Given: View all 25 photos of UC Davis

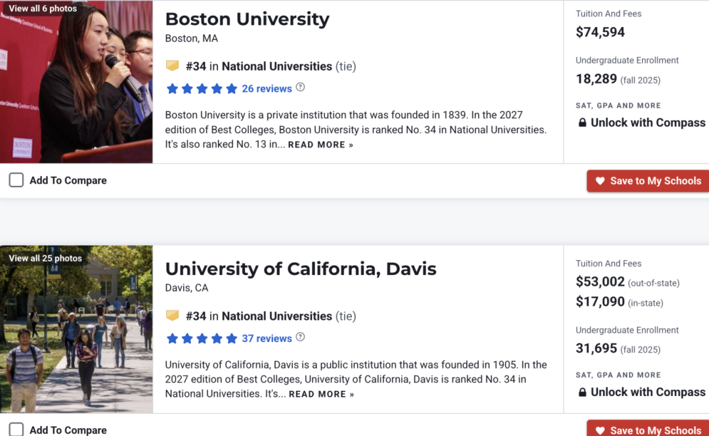Looking at the screenshot, I should [x=45, y=258].
